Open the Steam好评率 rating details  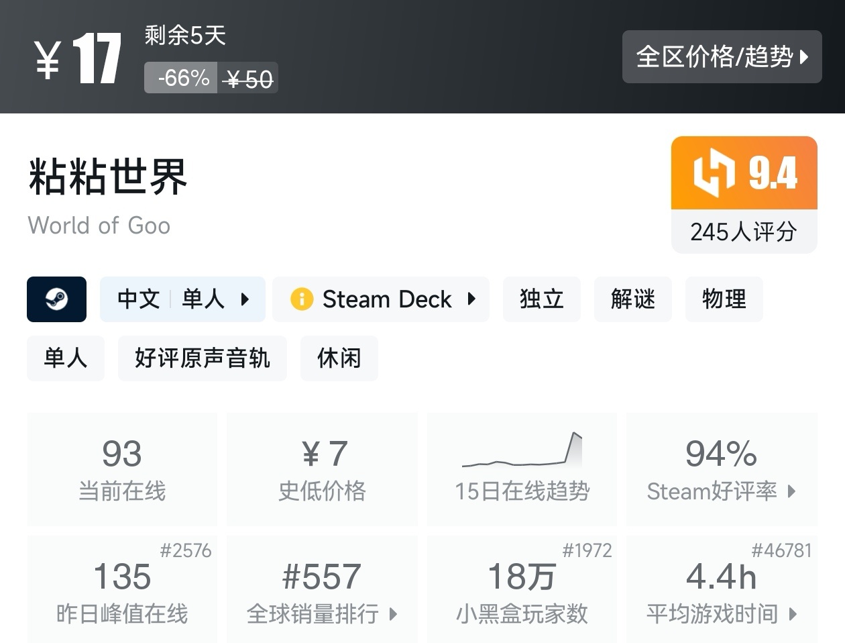pos(721,491)
